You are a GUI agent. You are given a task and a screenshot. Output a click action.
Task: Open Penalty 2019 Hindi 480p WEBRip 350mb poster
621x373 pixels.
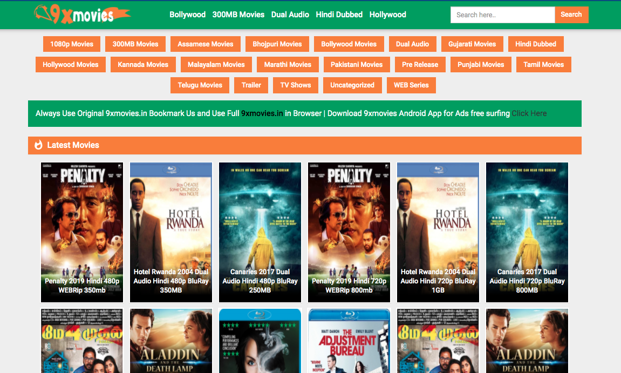(x=82, y=232)
